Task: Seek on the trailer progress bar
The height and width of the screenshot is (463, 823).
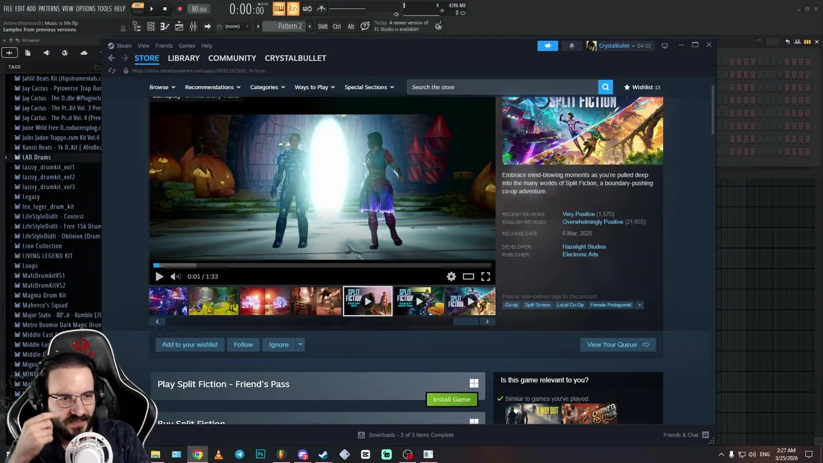Action: pos(323,265)
